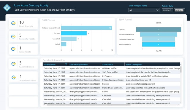Click the table scroll up arrow

point(181,65)
